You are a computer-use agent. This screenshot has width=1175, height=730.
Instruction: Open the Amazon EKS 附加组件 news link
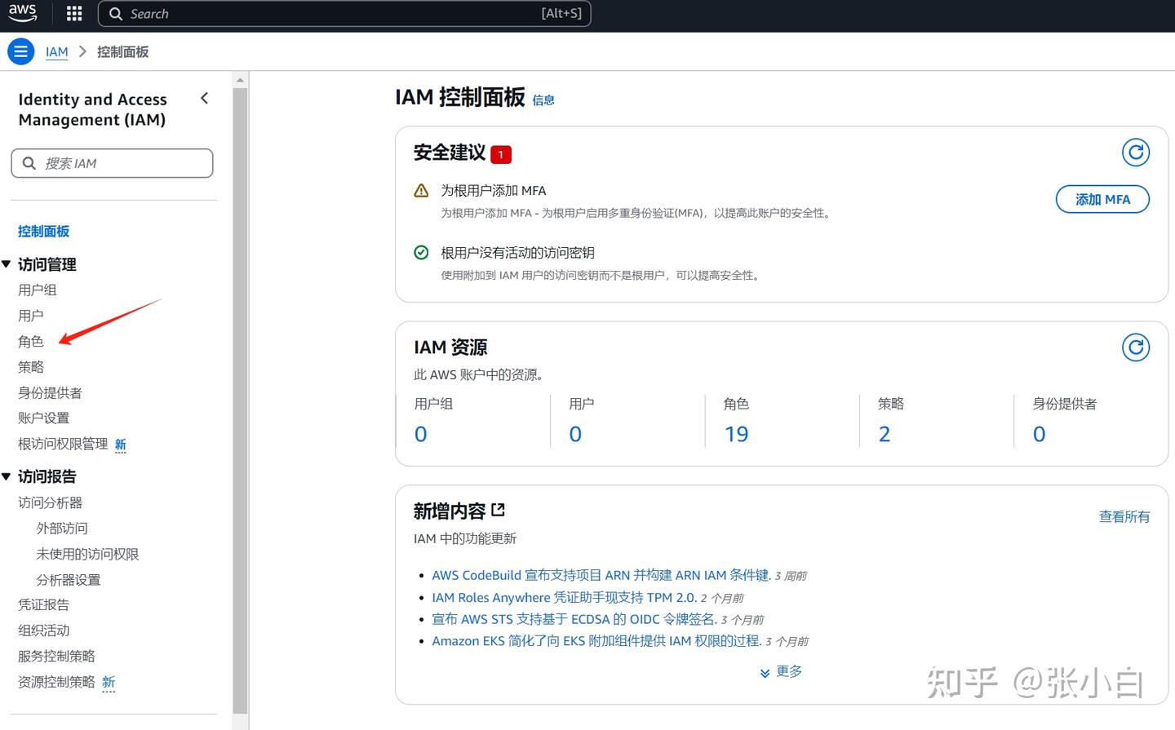click(x=596, y=642)
